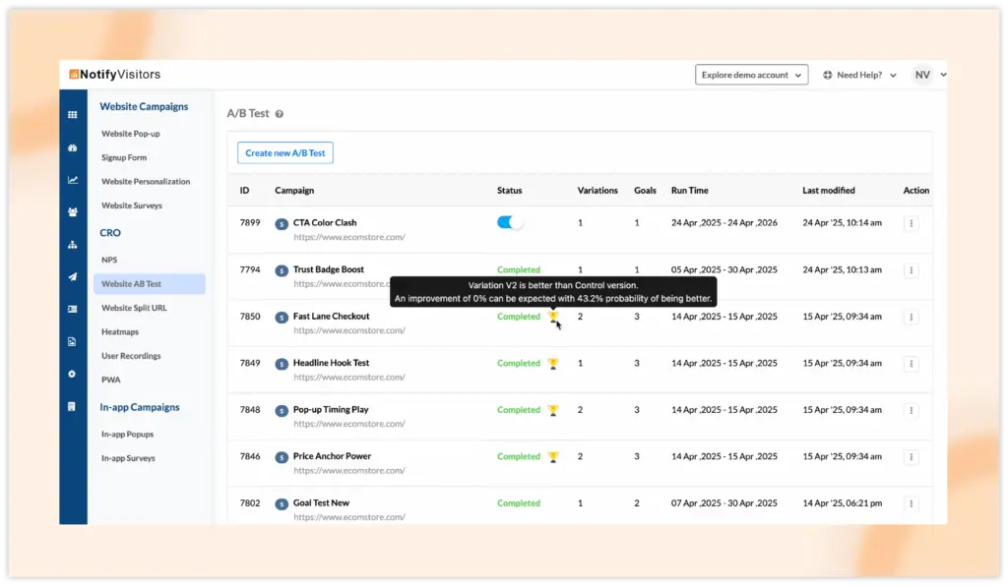Screen dimensions: 1008x586
Task: Click the dashboard gauge icon in sidebar
Action: pos(72,147)
